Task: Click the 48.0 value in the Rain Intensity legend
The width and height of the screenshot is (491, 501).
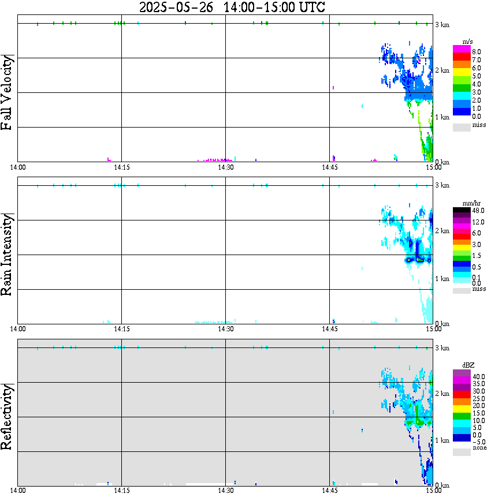Action: (478, 211)
